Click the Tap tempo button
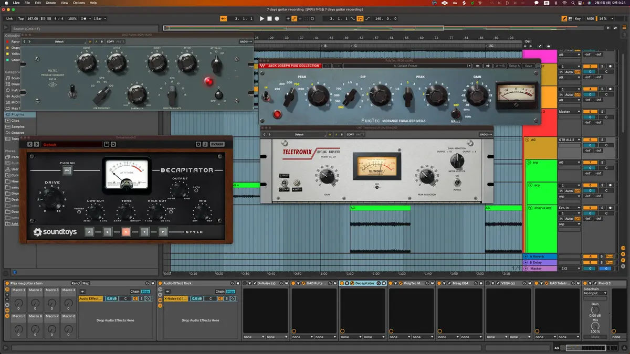 point(21,19)
